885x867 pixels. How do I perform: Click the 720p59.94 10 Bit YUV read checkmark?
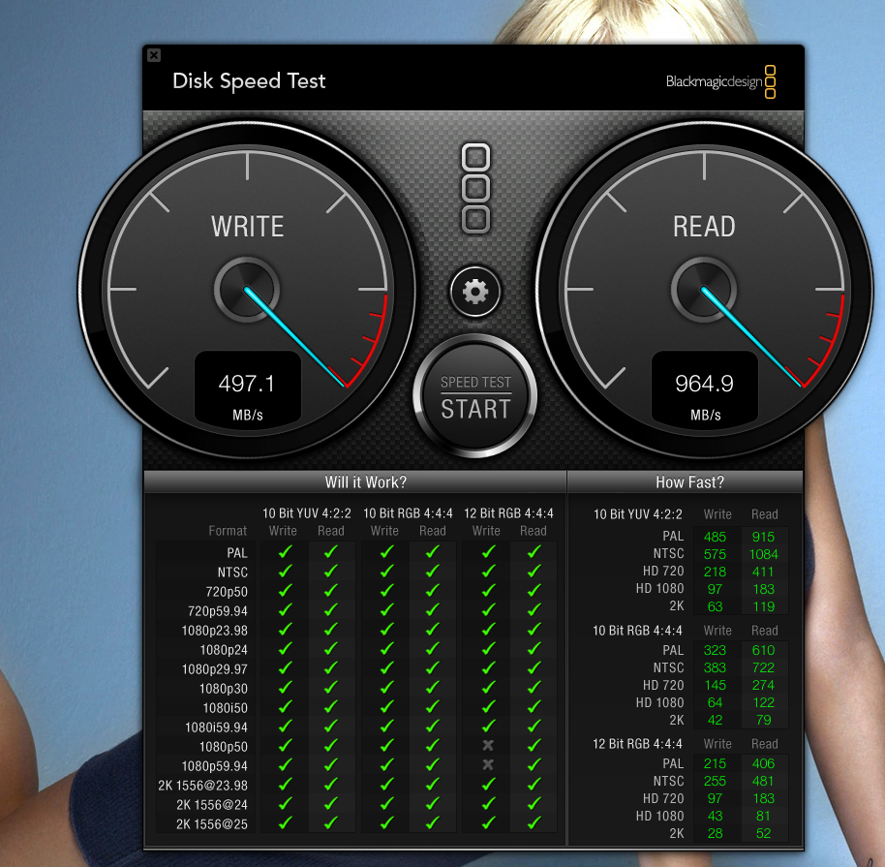[x=331, y=610]
